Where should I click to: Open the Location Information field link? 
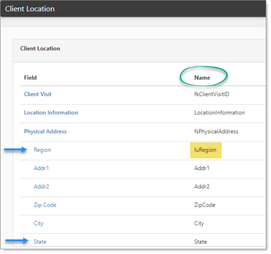click(51, 112)
